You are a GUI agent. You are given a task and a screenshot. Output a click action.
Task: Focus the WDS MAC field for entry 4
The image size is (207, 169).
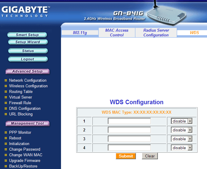[129, 148]
